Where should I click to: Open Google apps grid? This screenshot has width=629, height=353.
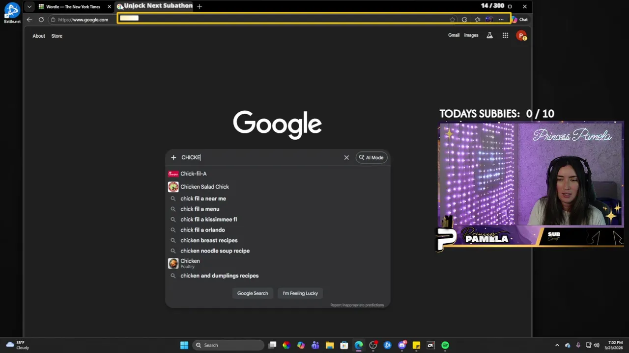click(505, 35)
